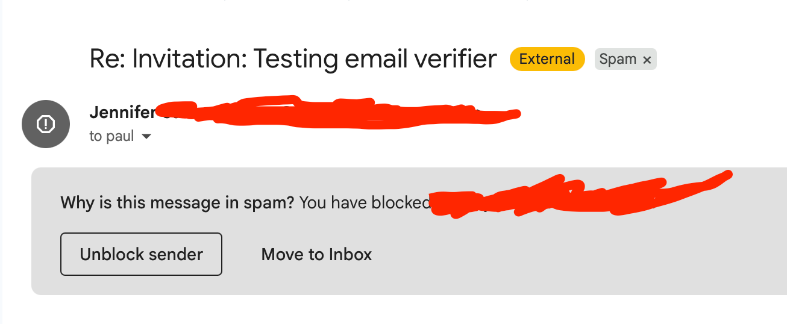Click the "to paul" recipient text
The width and height of the screenshot is (787, 324).
(x=111, y=137)
